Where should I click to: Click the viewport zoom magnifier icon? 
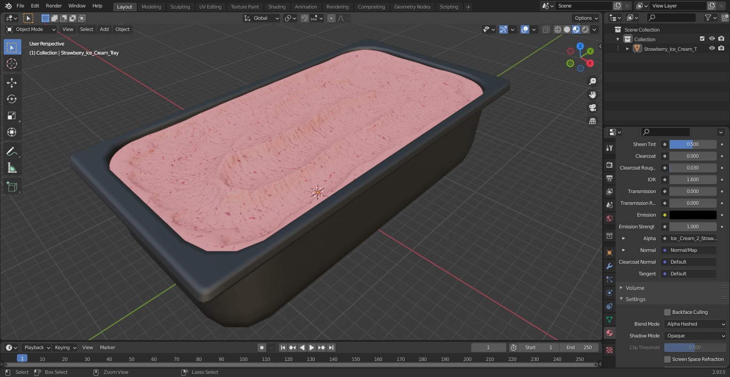click(x=592, y=81)
